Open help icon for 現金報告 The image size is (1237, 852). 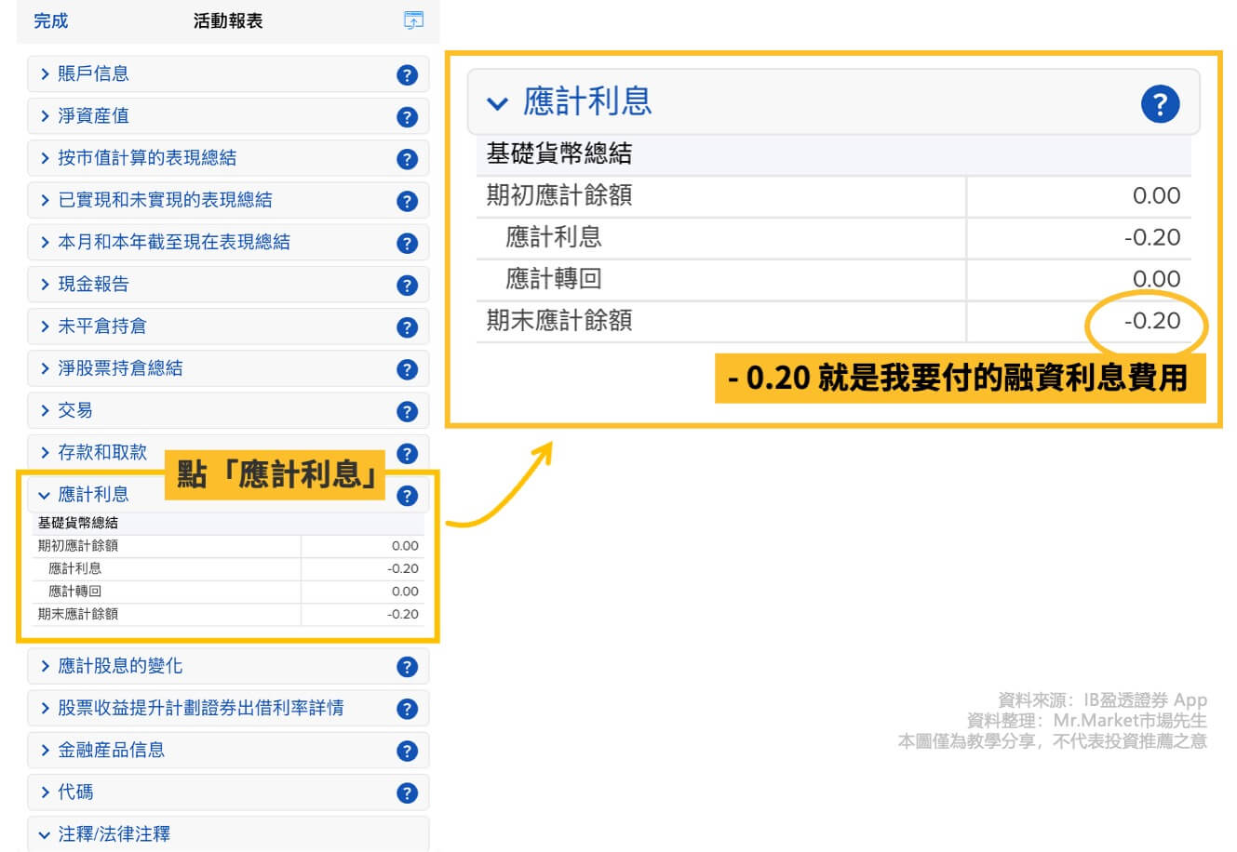(x=407, y=286)
